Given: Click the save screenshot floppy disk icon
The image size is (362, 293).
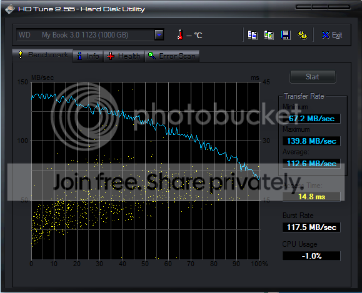Looking at the screenshot, I should click(286, 35).
